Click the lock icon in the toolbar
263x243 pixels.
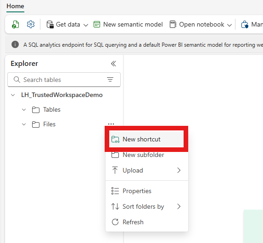tap(245, 24)
